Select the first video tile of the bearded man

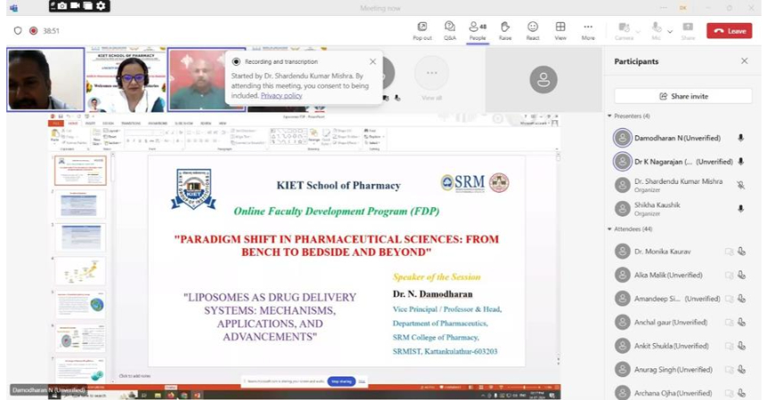tap(45, 79)
